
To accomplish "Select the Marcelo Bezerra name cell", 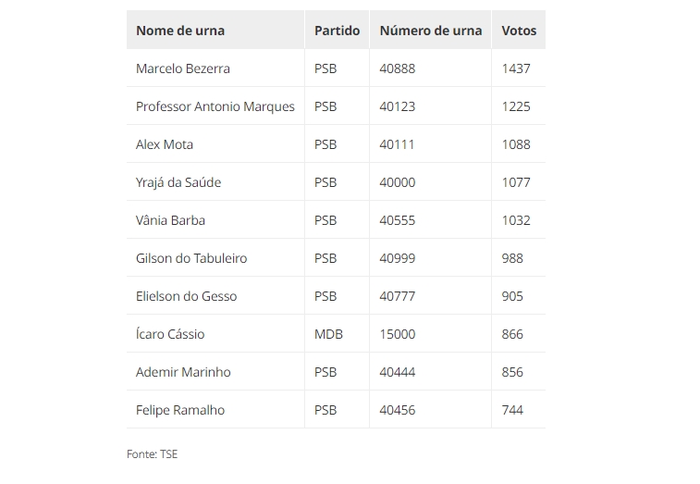I will 215,68.
